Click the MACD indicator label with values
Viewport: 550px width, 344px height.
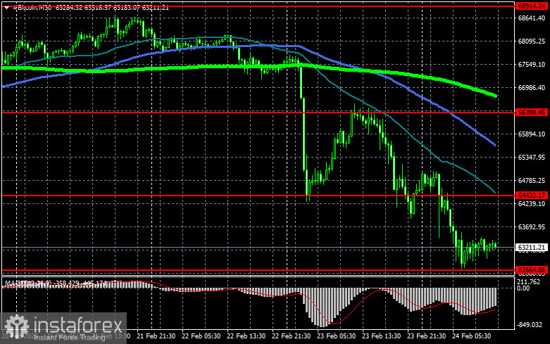click(56, 283)
